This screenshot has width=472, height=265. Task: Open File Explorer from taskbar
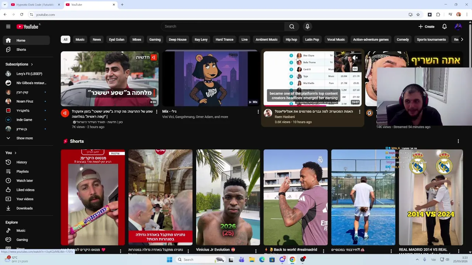click(x=251, y=259)
